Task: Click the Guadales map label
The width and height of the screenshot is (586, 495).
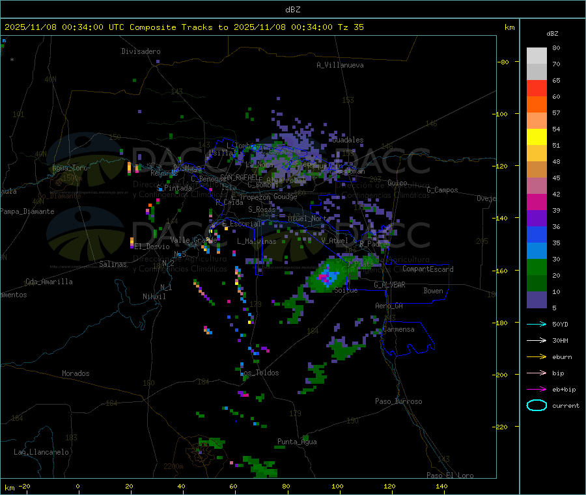Action: point(348,140)
